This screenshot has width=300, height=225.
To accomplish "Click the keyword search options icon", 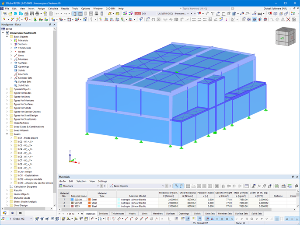I will (233, 9).
